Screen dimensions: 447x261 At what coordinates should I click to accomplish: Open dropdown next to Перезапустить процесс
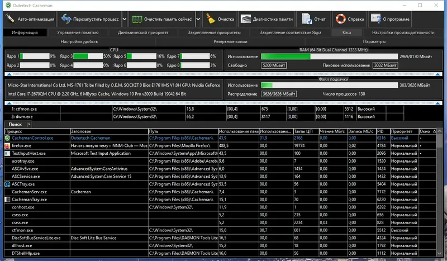tap(125, 19)
